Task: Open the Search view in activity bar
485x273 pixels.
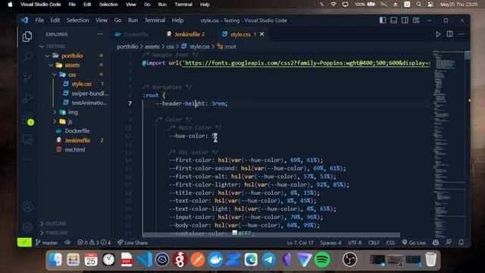Action: (x=27, y=57)
